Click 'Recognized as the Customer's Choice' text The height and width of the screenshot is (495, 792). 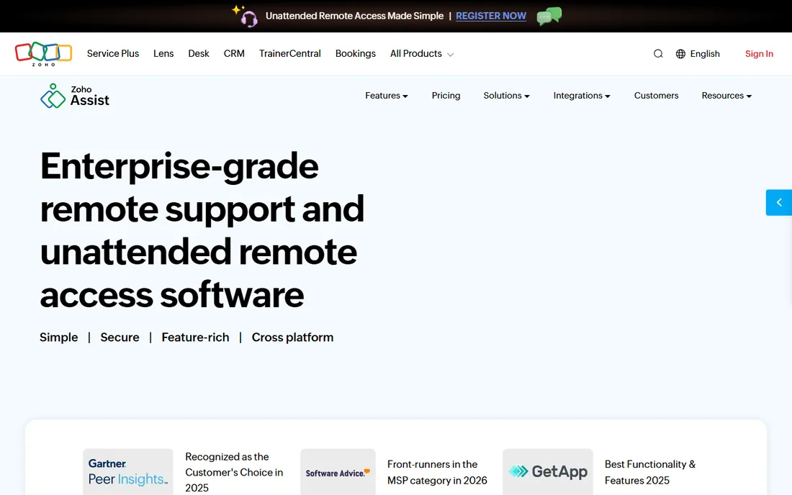[x=235, y=472]
